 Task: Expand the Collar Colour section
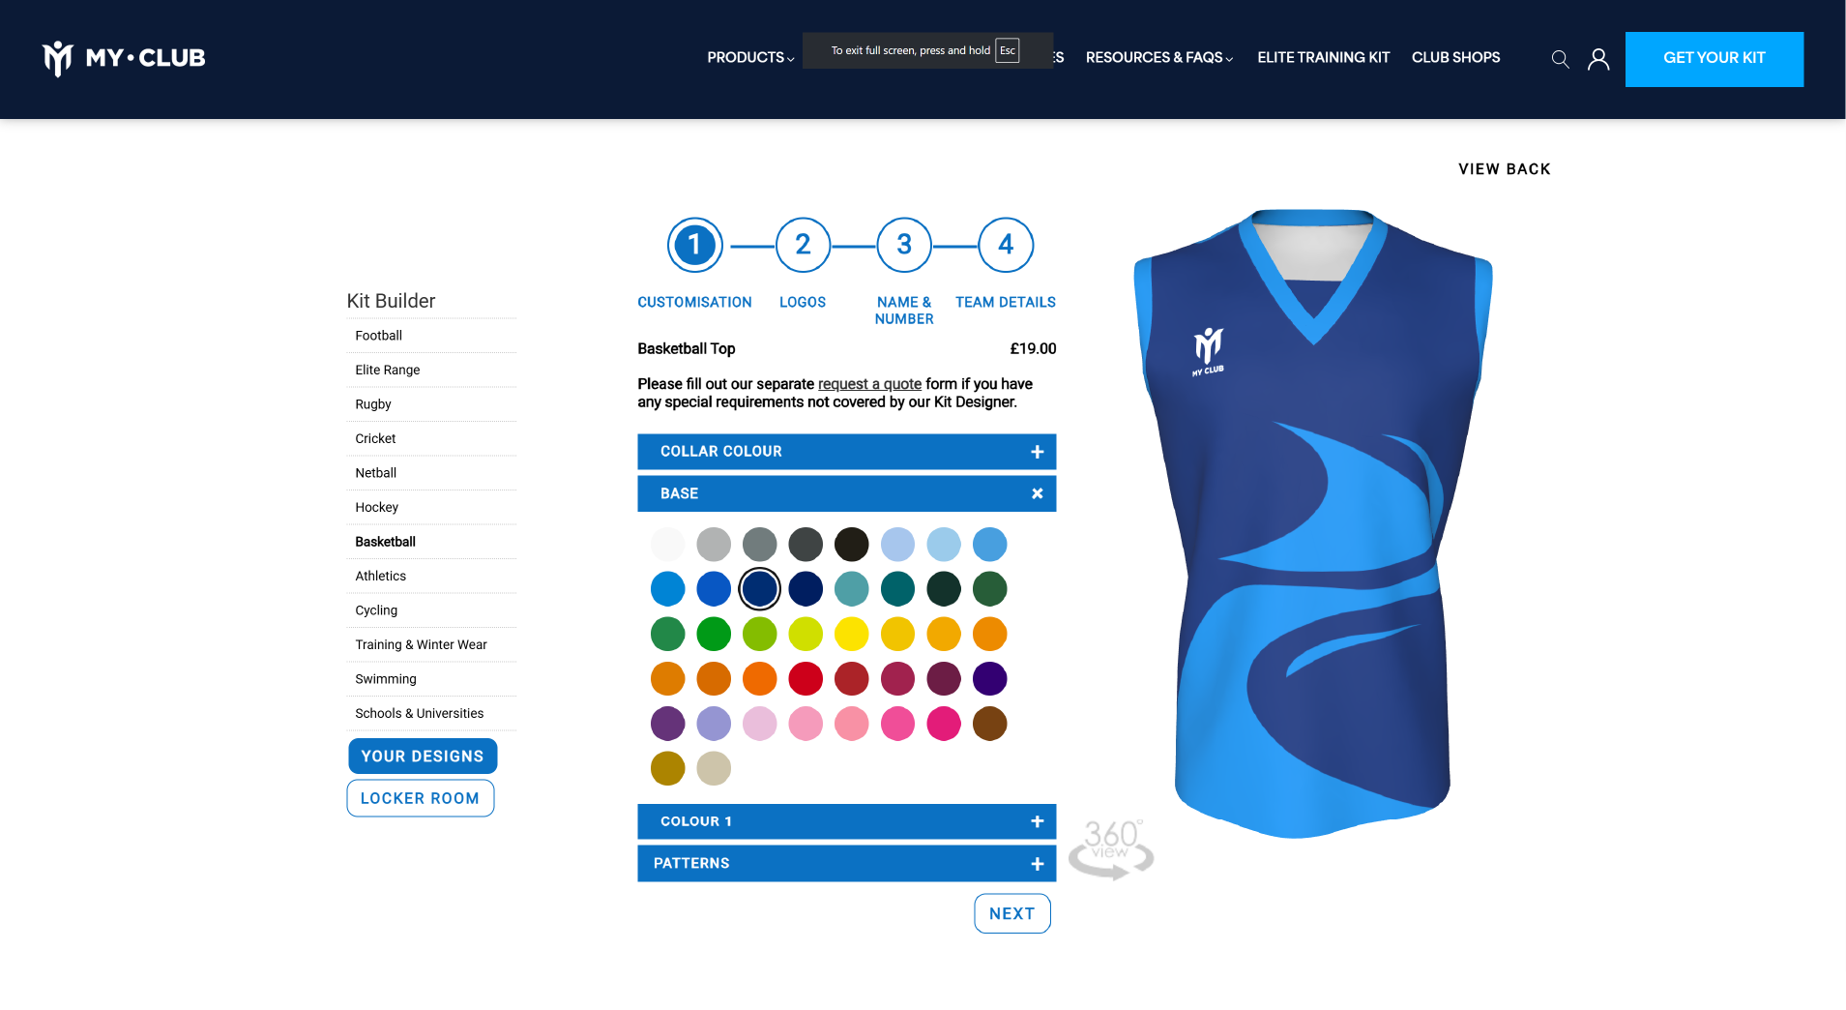(846, 452)
